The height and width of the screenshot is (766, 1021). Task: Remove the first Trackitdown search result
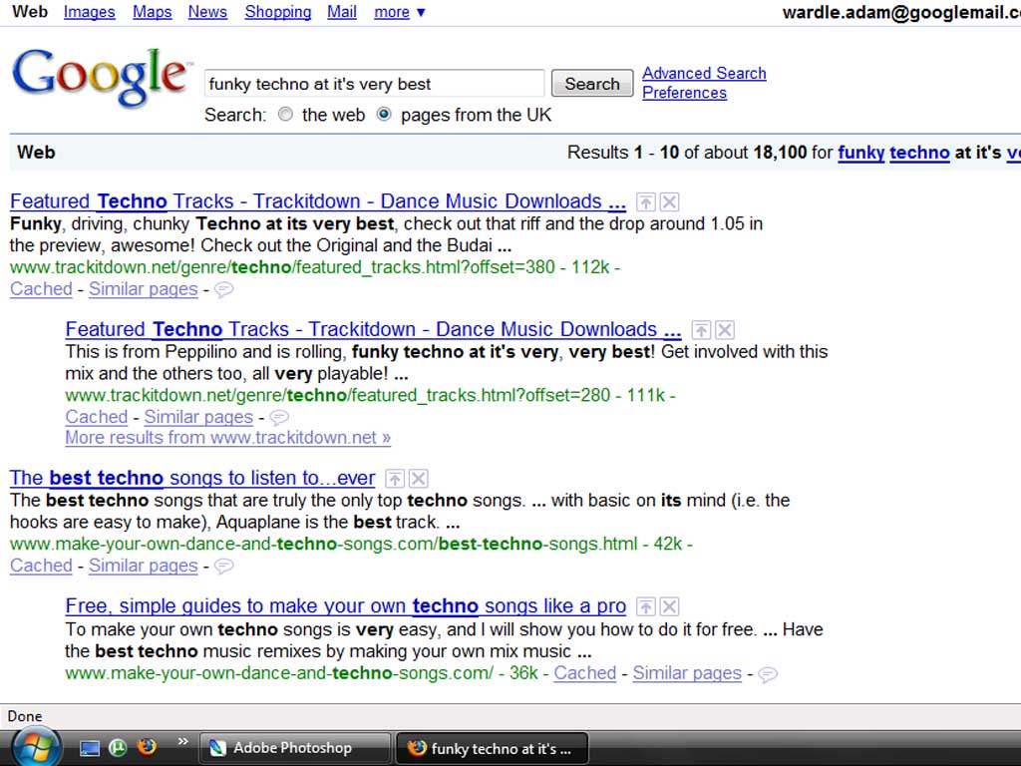[670, 202]
